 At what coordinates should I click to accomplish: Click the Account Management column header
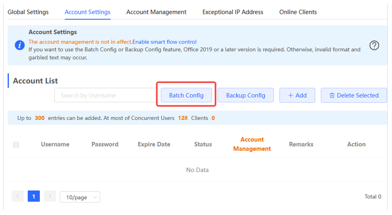click(x=252, y=144)
